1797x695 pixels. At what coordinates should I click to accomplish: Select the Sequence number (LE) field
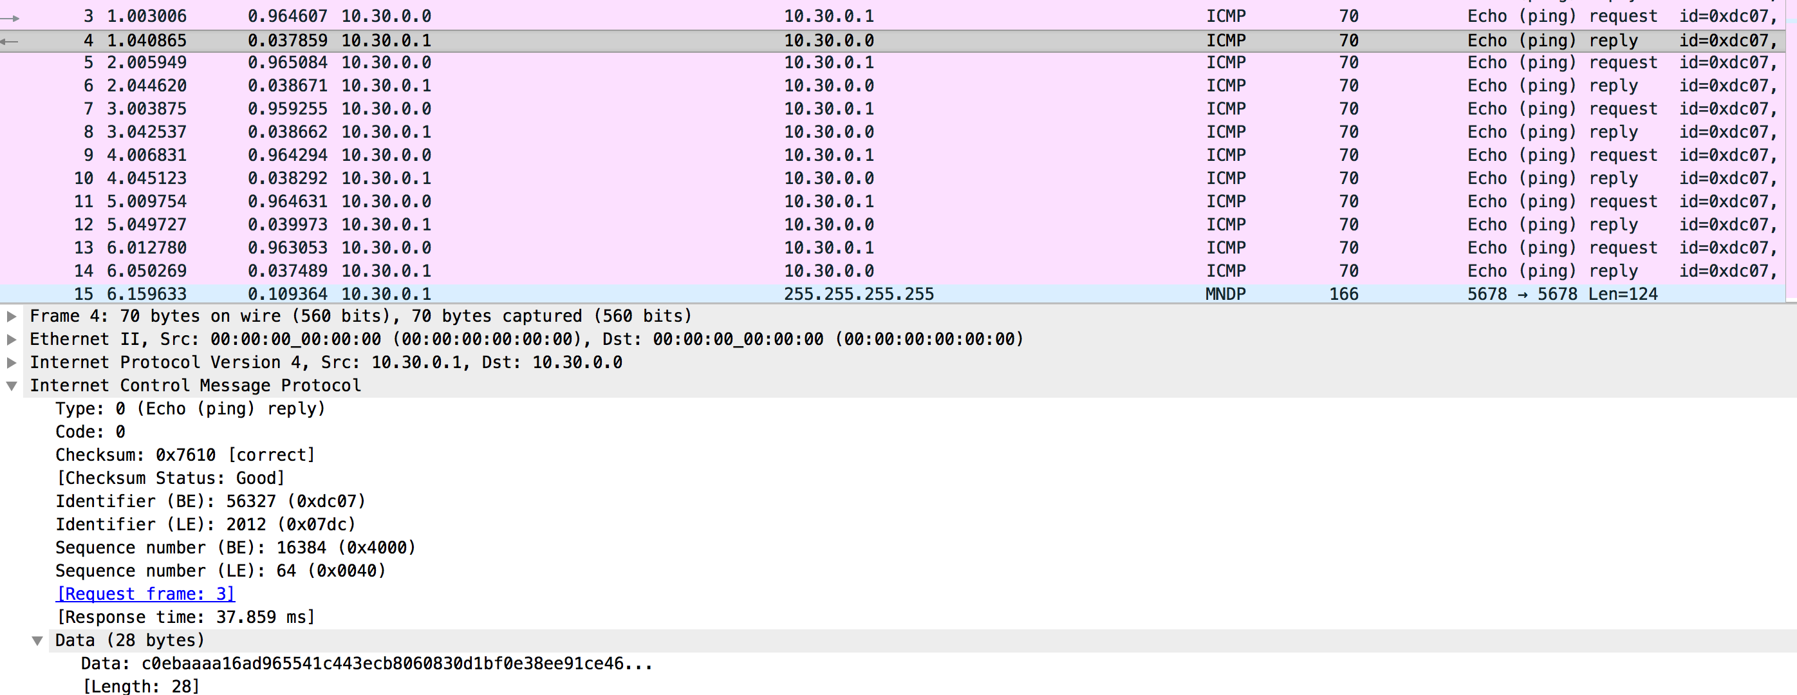pos(219,571)
